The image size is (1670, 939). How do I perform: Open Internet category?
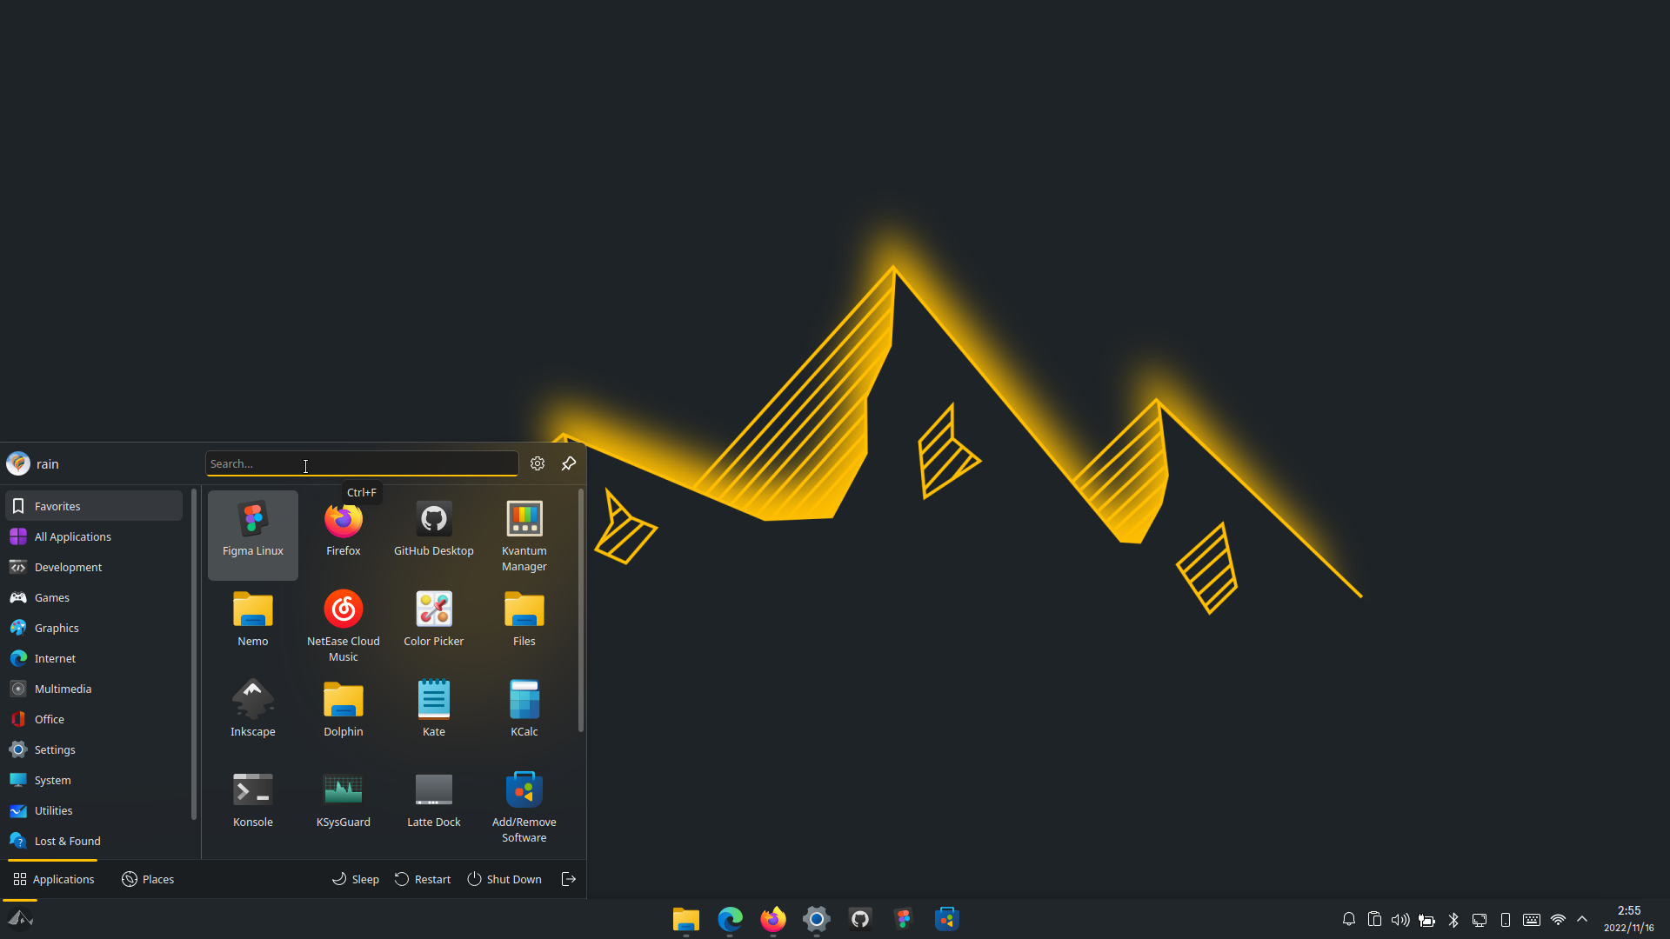[x=94, y=658]
